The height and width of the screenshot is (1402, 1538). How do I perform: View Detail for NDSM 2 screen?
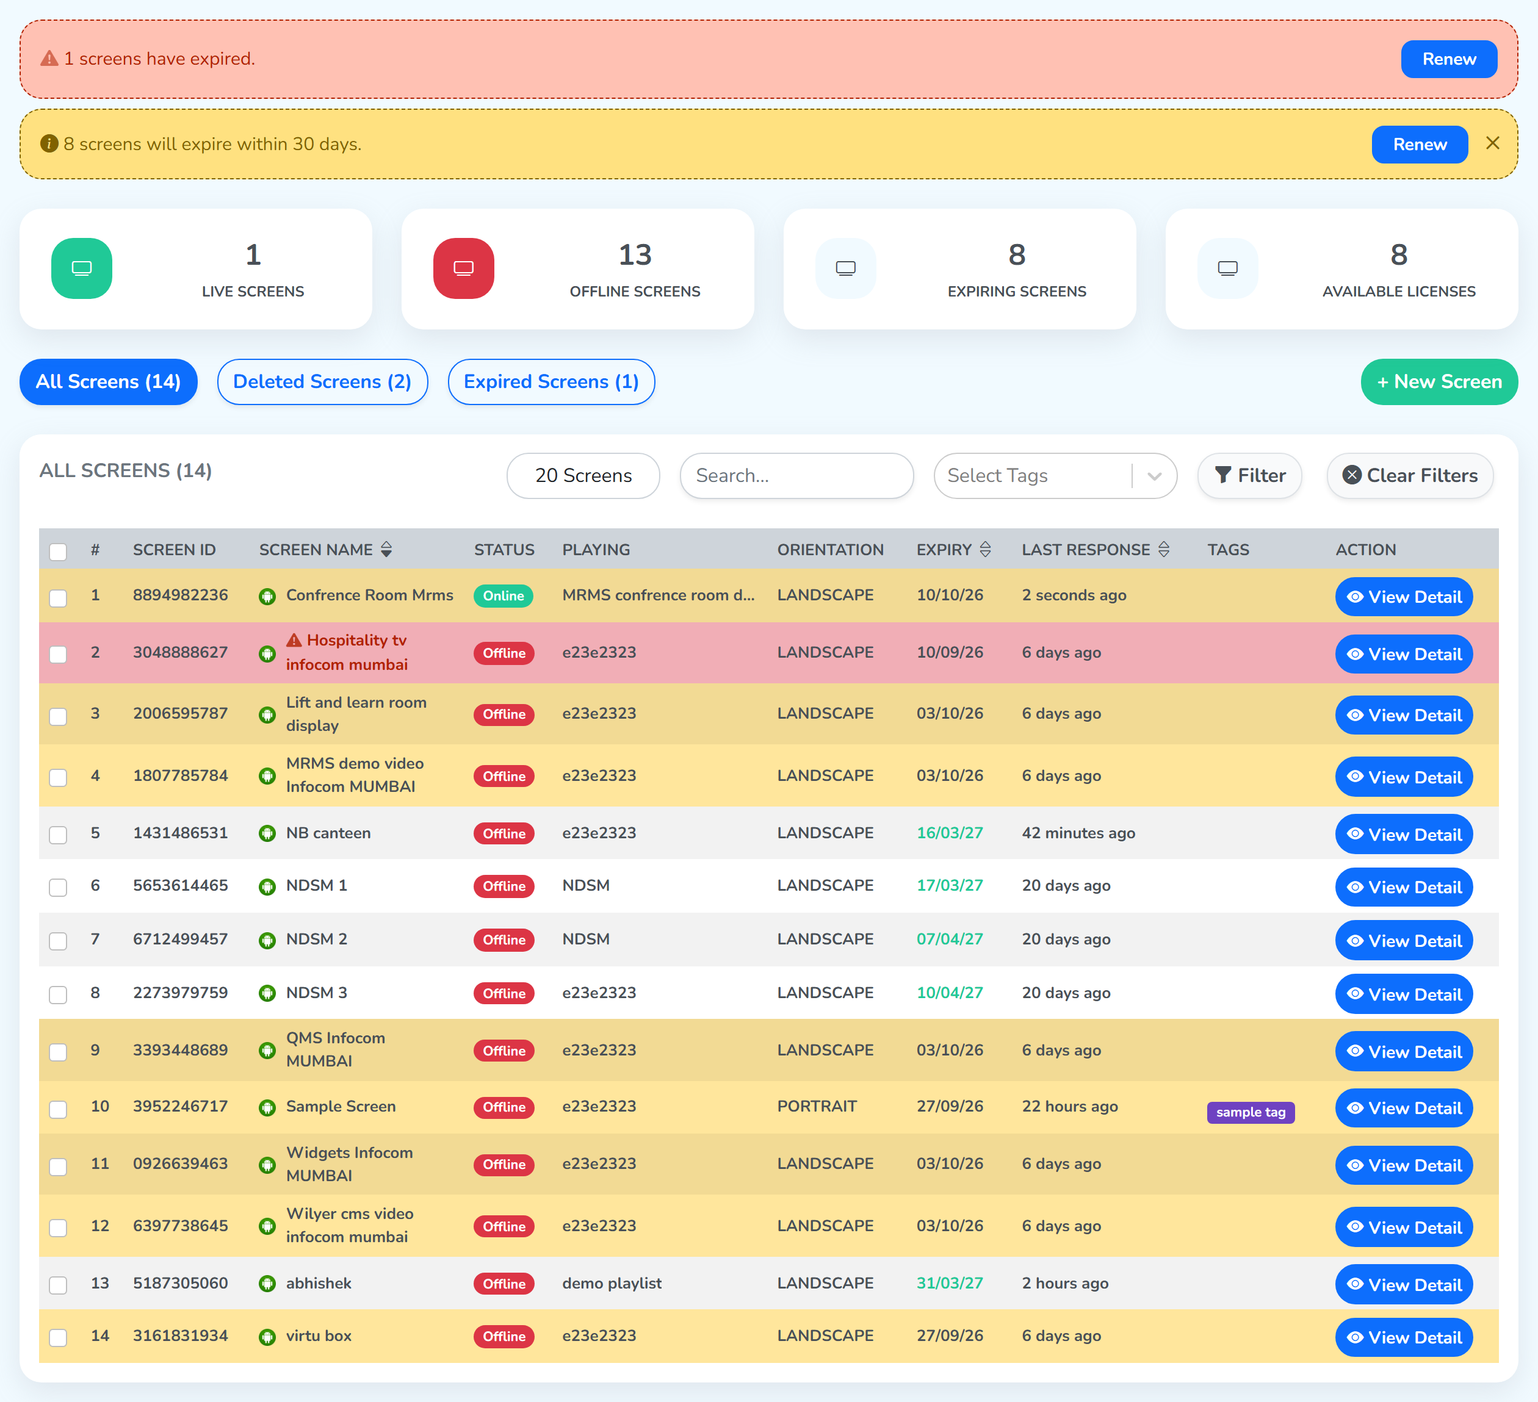click(1404, 941)
